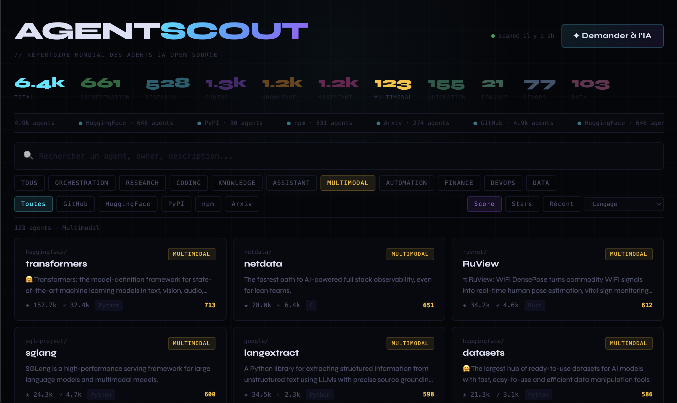Select the FINANCE category tab
The image size is (677, 403).
459,183
